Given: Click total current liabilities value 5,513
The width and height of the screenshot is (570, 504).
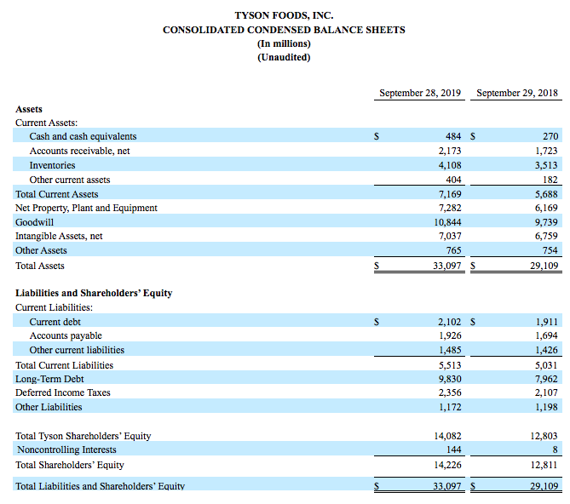Looking at the screenshot, I should pos(450,365).
